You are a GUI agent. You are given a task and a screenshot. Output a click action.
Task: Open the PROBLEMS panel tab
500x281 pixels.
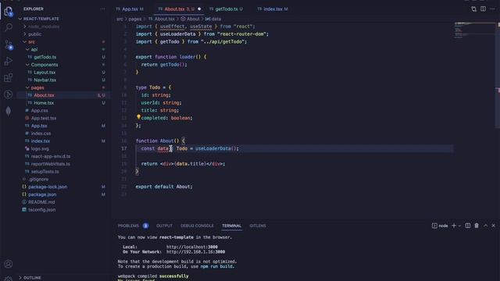[x=128, y=226]
